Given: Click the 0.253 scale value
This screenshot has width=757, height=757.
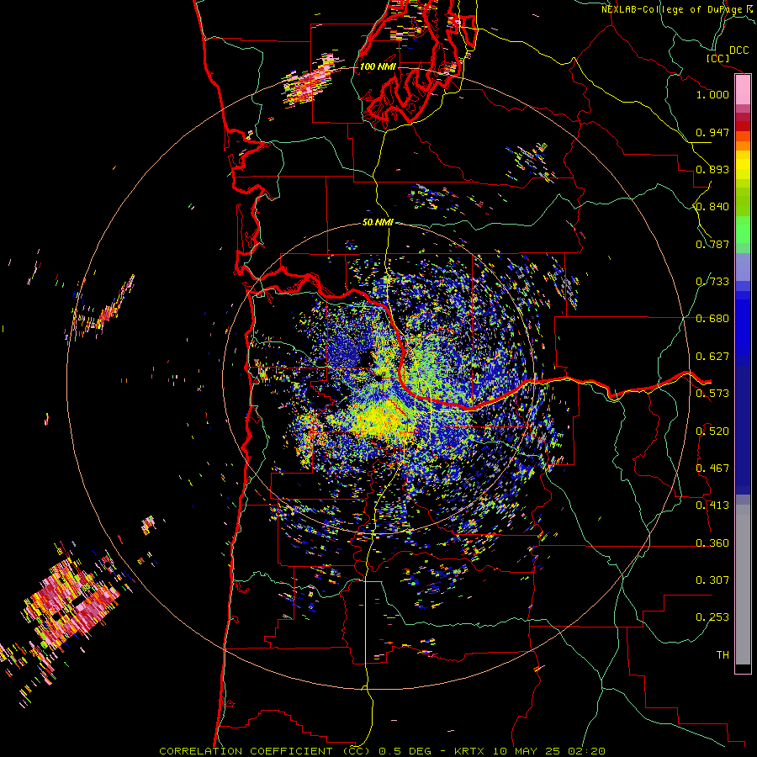Looking at the screenshot, I should click(712, 617).
